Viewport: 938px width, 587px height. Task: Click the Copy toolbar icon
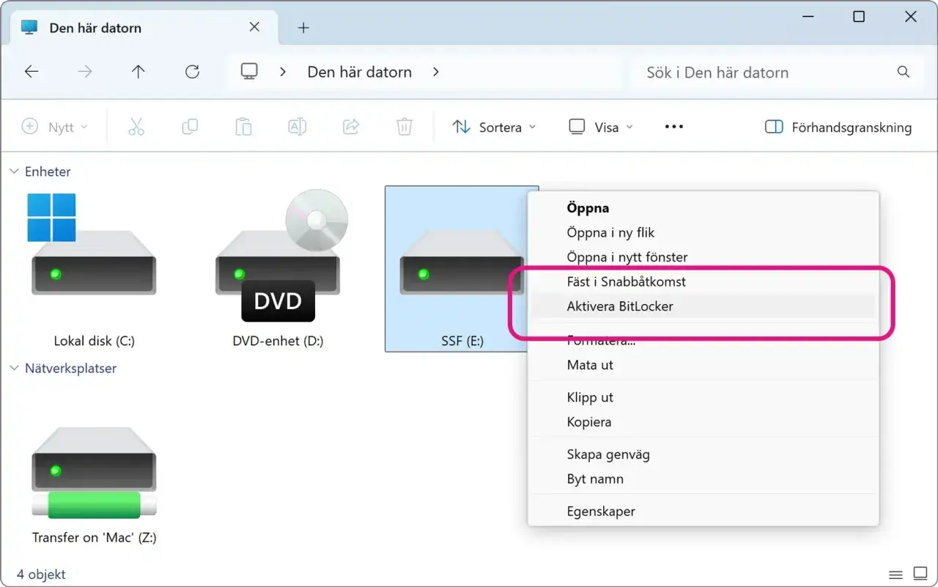[190, 127]
